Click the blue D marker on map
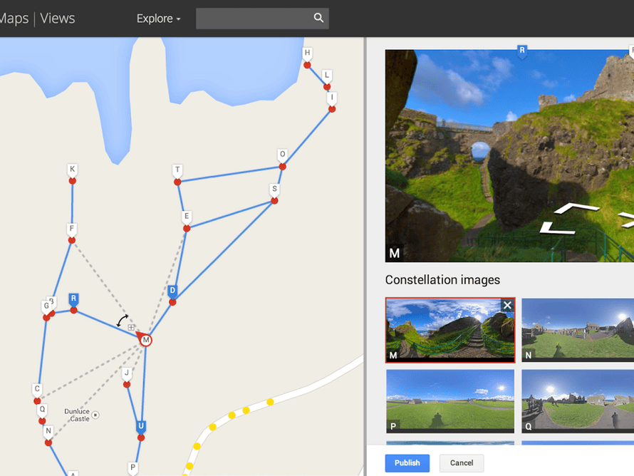 coord(172,291)
